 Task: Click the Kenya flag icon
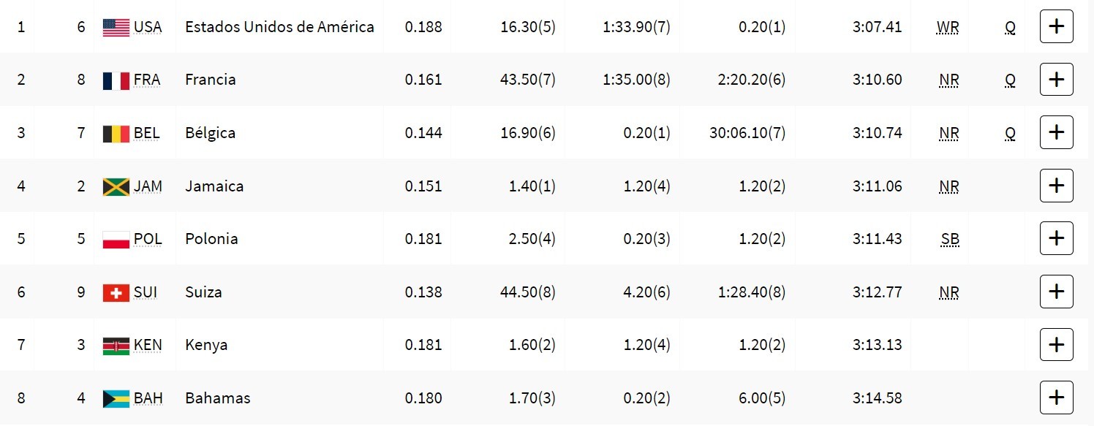(116, 345)
